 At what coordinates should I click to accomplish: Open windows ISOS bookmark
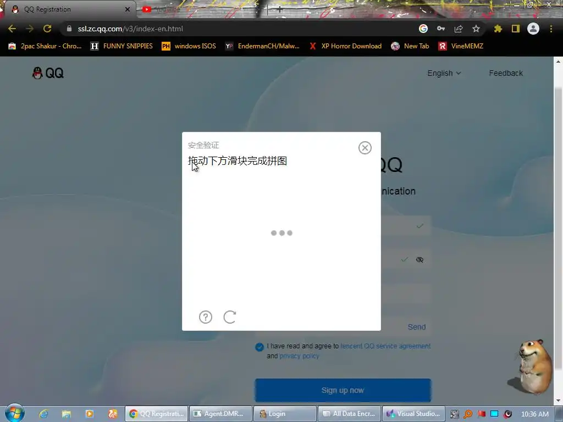[x=189, y=46]
